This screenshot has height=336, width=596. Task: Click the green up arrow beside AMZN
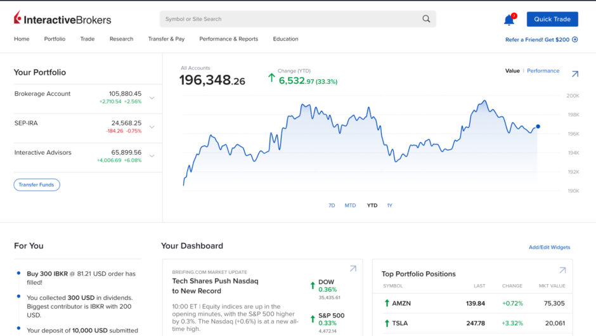(387, 303)
